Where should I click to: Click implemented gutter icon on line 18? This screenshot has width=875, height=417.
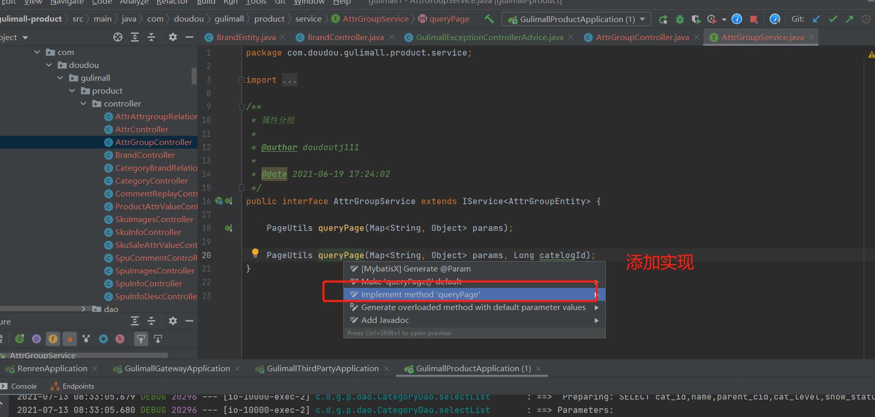click(x=229, y=228)
